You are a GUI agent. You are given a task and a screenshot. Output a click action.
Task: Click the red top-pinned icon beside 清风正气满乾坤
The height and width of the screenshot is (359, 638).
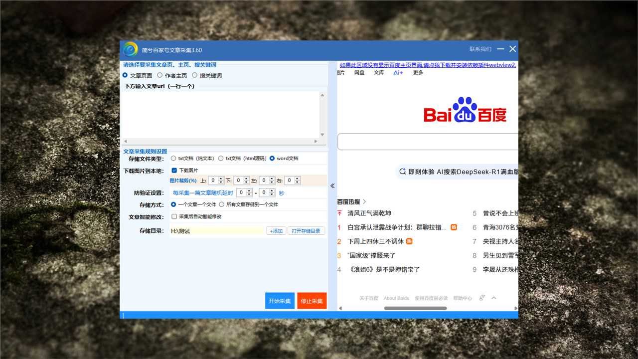pos(339,213)
